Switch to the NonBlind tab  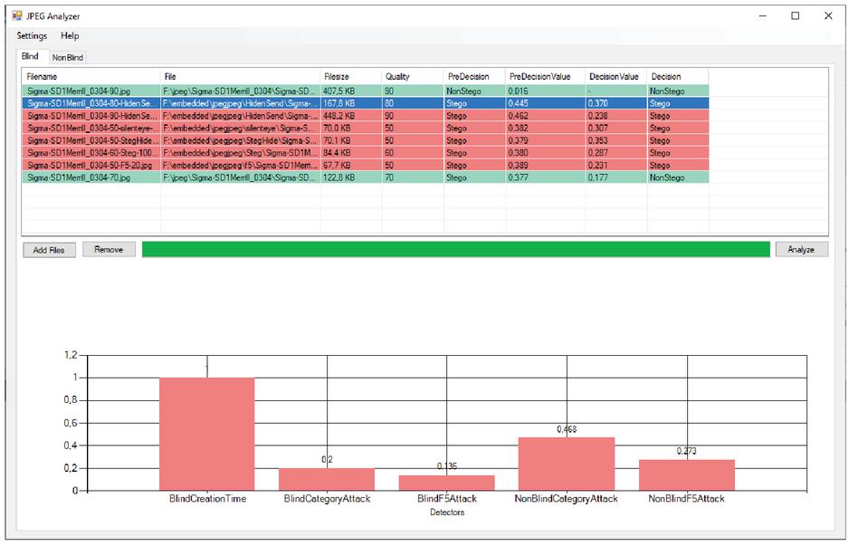67,57
